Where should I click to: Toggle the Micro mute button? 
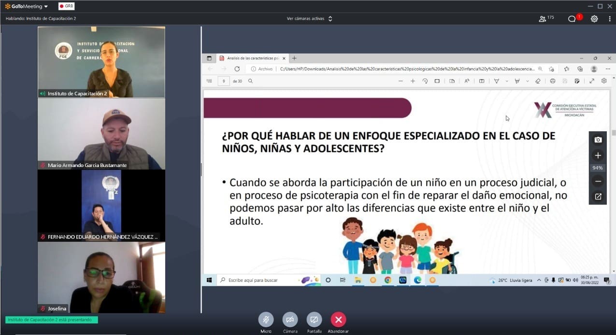266,320
